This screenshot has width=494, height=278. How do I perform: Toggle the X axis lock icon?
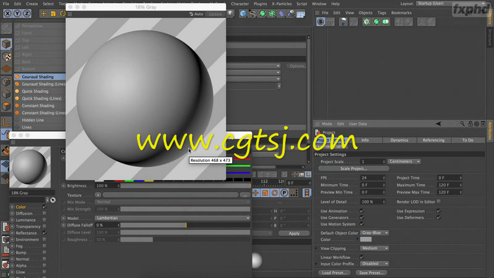pos(7,13)
